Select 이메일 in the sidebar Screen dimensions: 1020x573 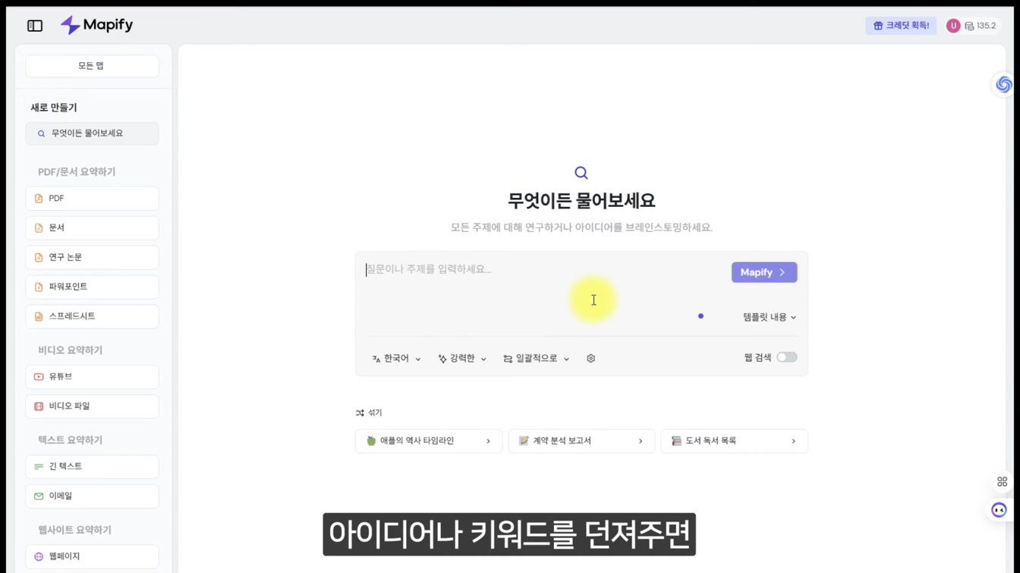92,496
